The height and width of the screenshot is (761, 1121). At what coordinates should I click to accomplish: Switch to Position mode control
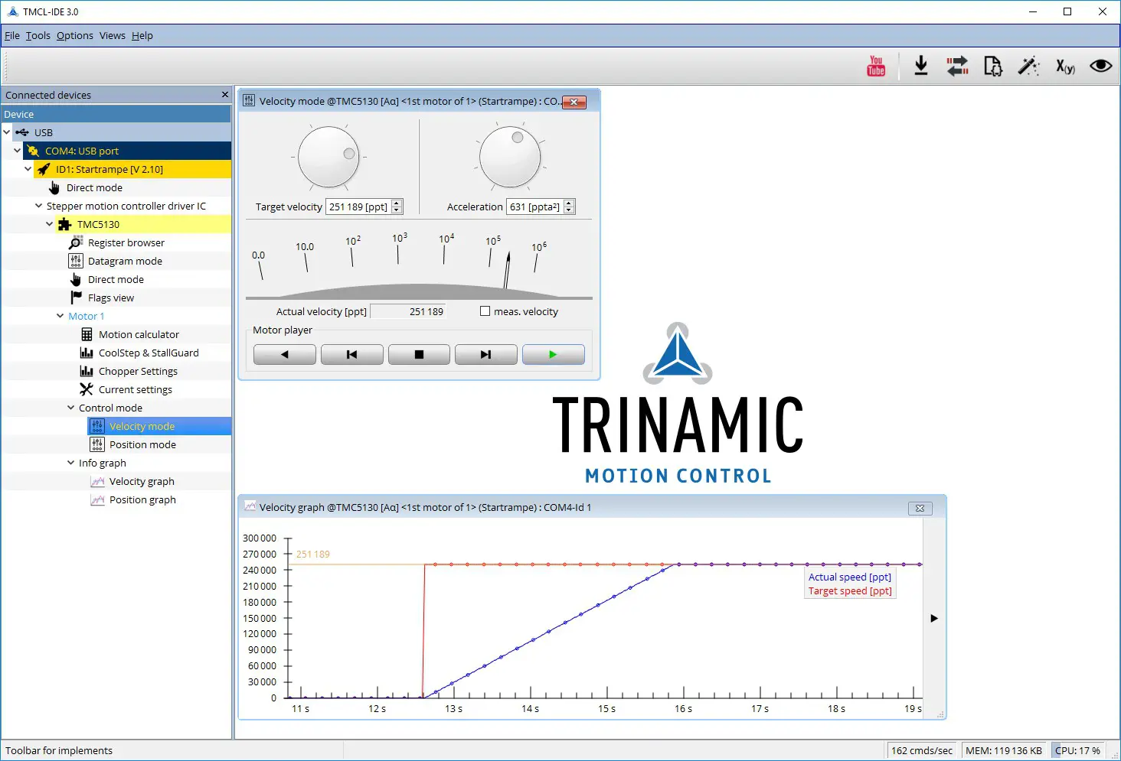(x=142, y=444)
